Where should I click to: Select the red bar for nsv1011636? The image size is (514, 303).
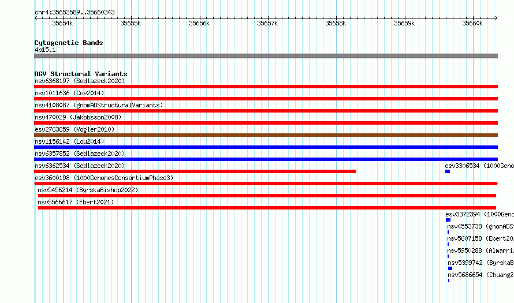pyautogui.click(x=266, y=99)
